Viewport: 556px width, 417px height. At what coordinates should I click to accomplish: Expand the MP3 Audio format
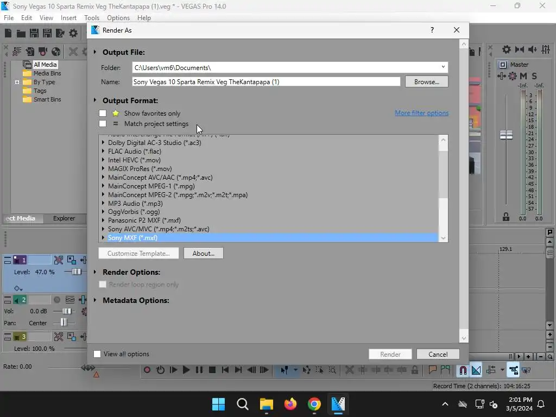coord(103,203)
